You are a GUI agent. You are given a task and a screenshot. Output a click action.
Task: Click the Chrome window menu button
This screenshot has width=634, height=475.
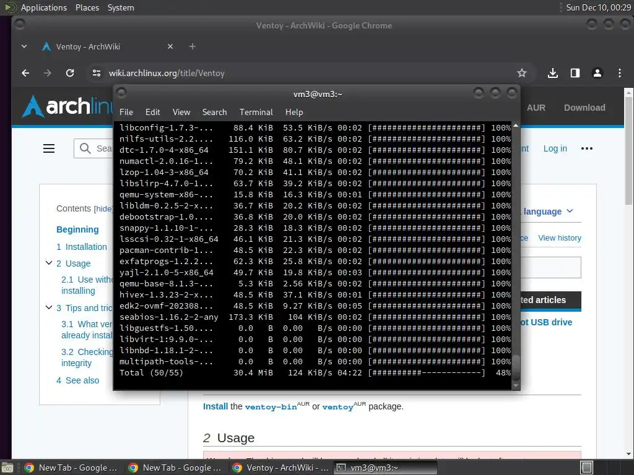point(19,25)
